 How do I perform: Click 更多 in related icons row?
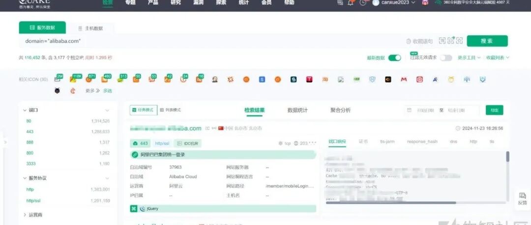(x=92, y=91)
